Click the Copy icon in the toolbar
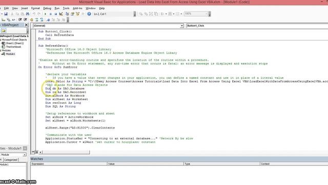 coord(17,14)
